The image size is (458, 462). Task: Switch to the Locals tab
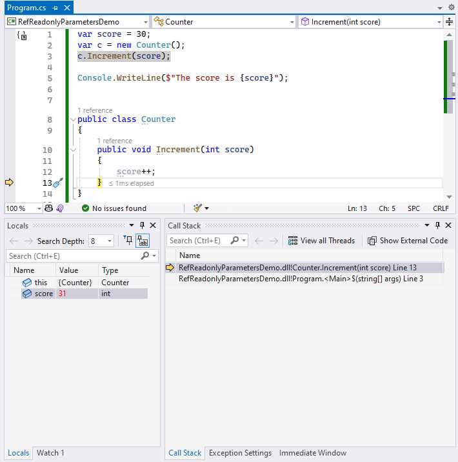click(x=18, y=453)
